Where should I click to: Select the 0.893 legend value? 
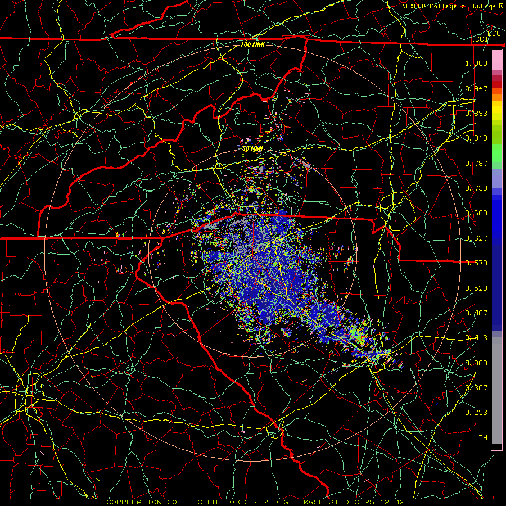pos(476,113)
